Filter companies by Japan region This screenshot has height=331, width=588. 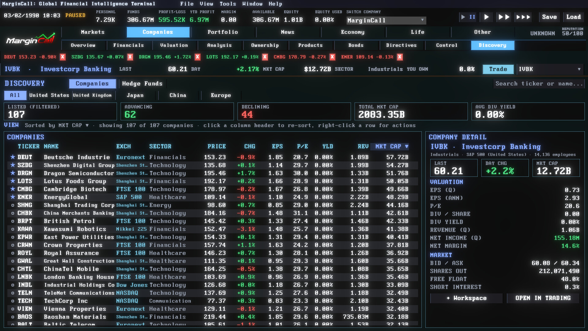point(135,95)
